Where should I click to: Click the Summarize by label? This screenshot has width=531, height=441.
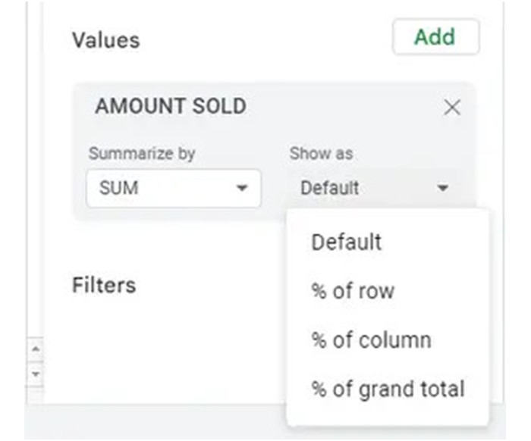[142, 153]
